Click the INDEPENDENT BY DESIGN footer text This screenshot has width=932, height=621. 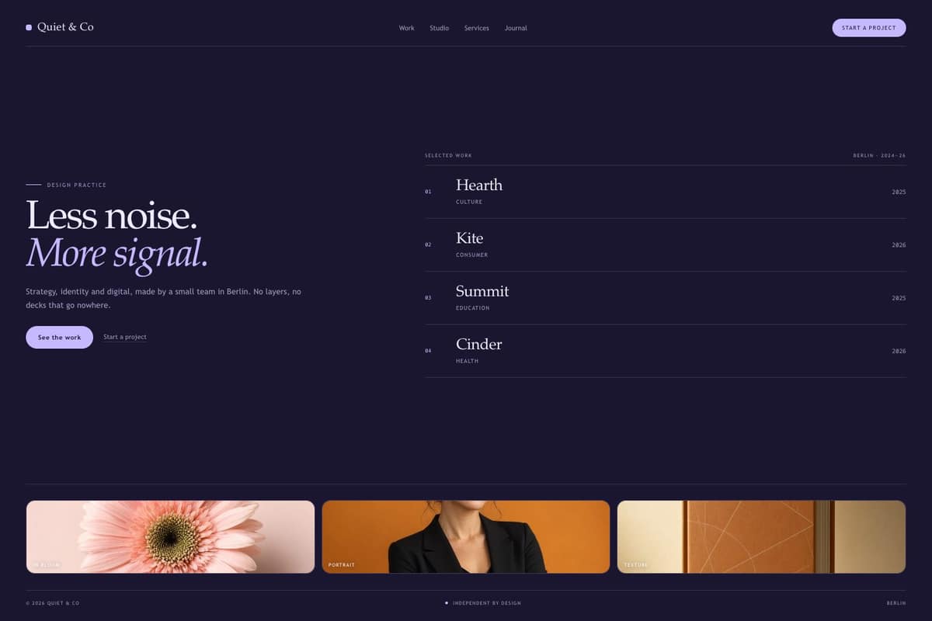(487, 603)
